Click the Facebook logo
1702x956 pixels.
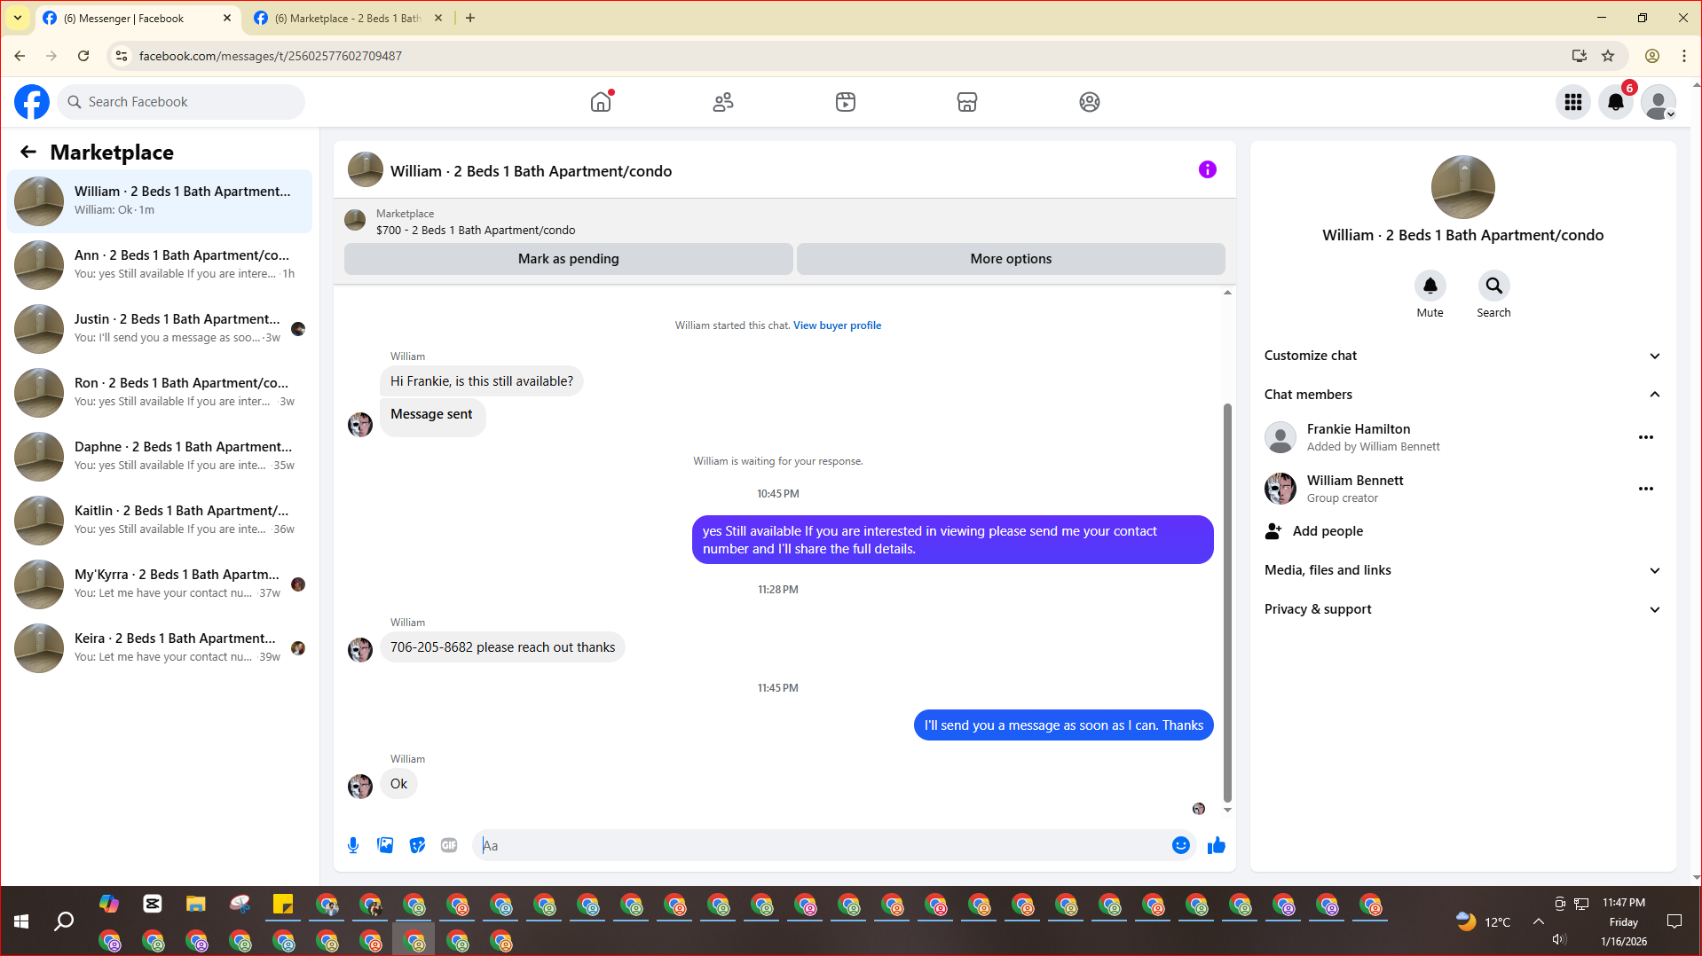click(x=32, y=102)
